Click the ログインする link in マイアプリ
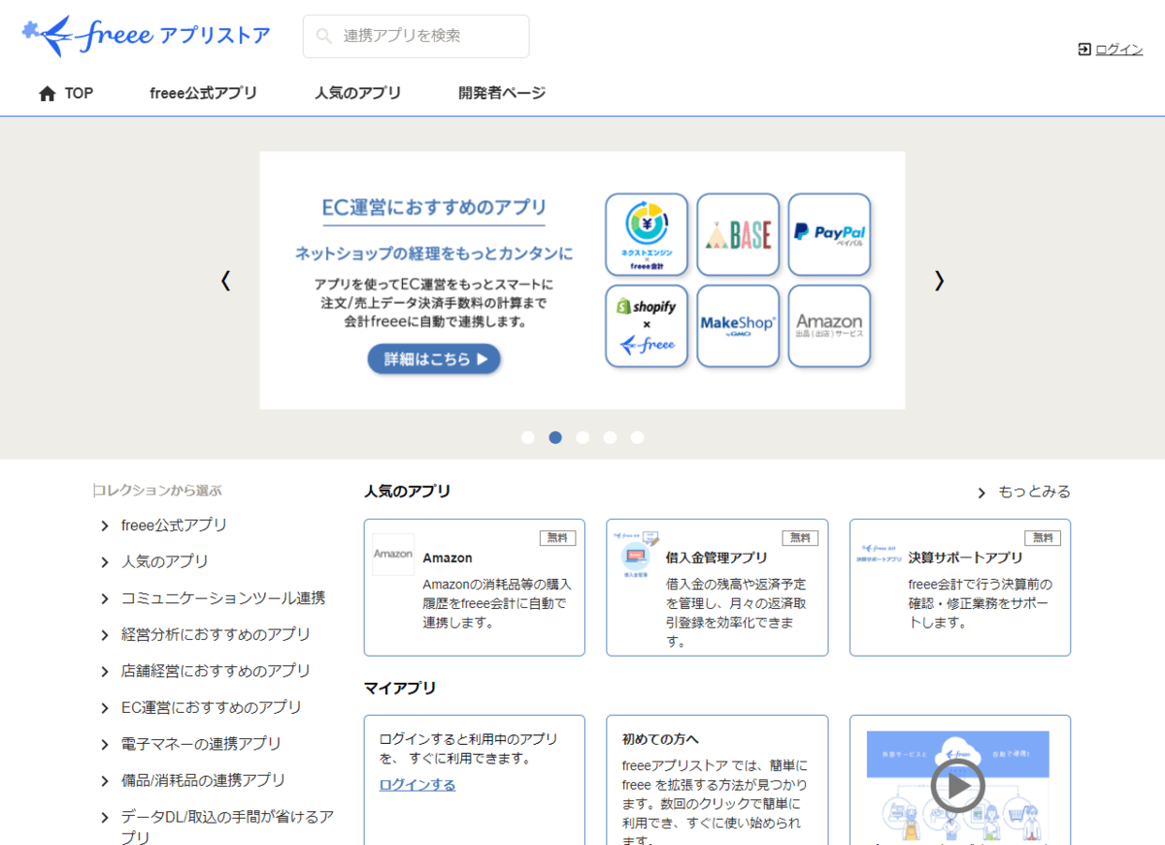1165x845 pixels. (x=417, y=785)
